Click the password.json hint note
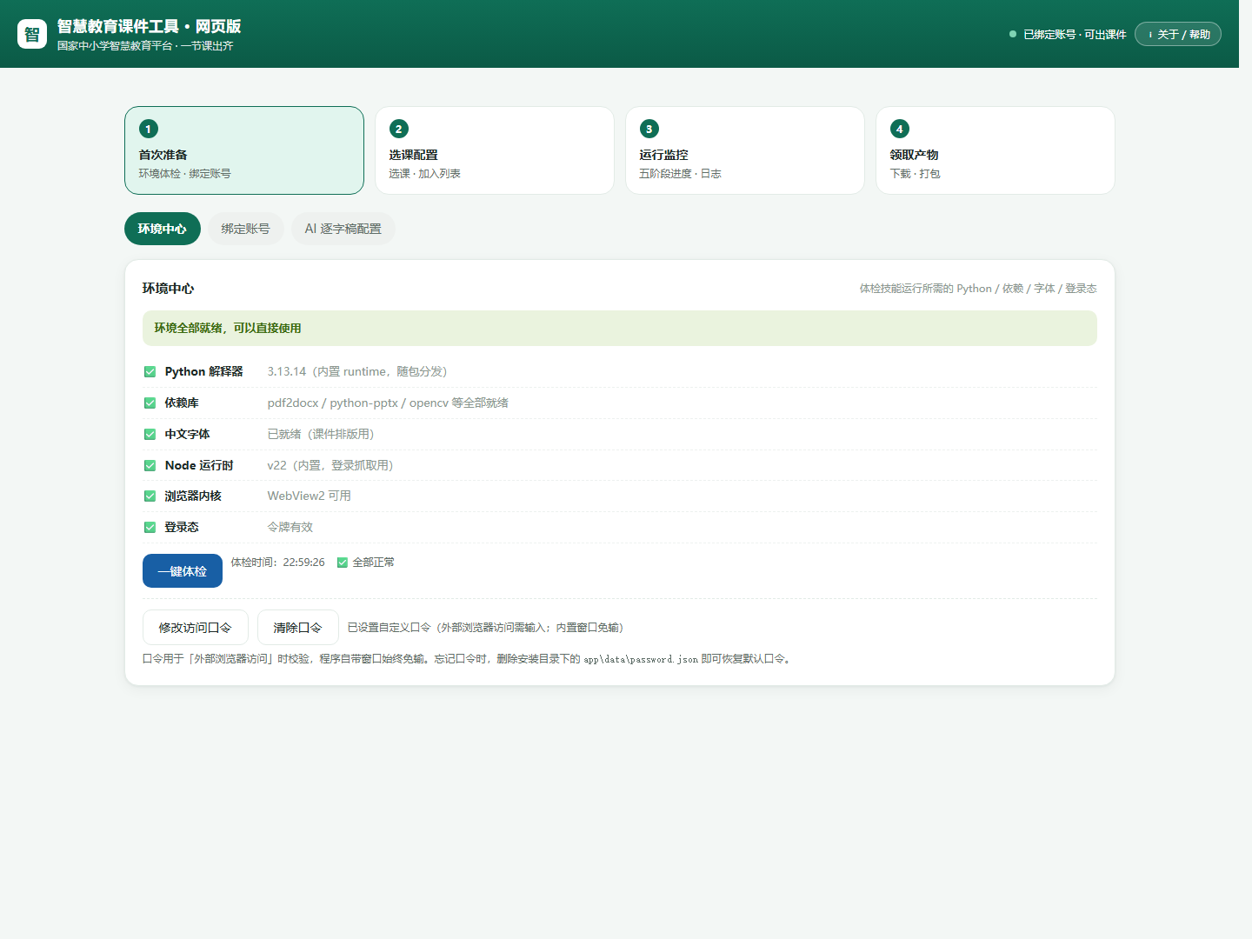Screen dimensions: 1252x939 pyautogui.click(x=467, y=659)
